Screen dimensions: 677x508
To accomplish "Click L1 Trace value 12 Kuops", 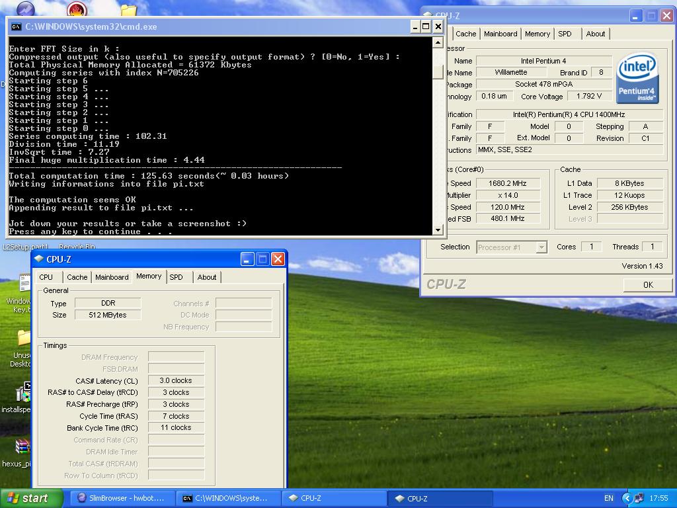I will point(629,195).
